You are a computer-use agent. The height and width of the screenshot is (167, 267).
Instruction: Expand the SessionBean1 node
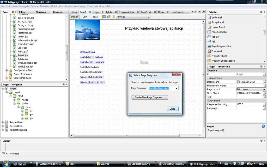(x=3, y=126)
